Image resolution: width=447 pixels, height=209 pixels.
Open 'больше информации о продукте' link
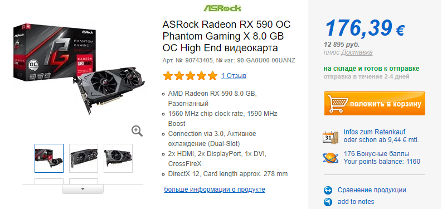click(x=215, y=189)
